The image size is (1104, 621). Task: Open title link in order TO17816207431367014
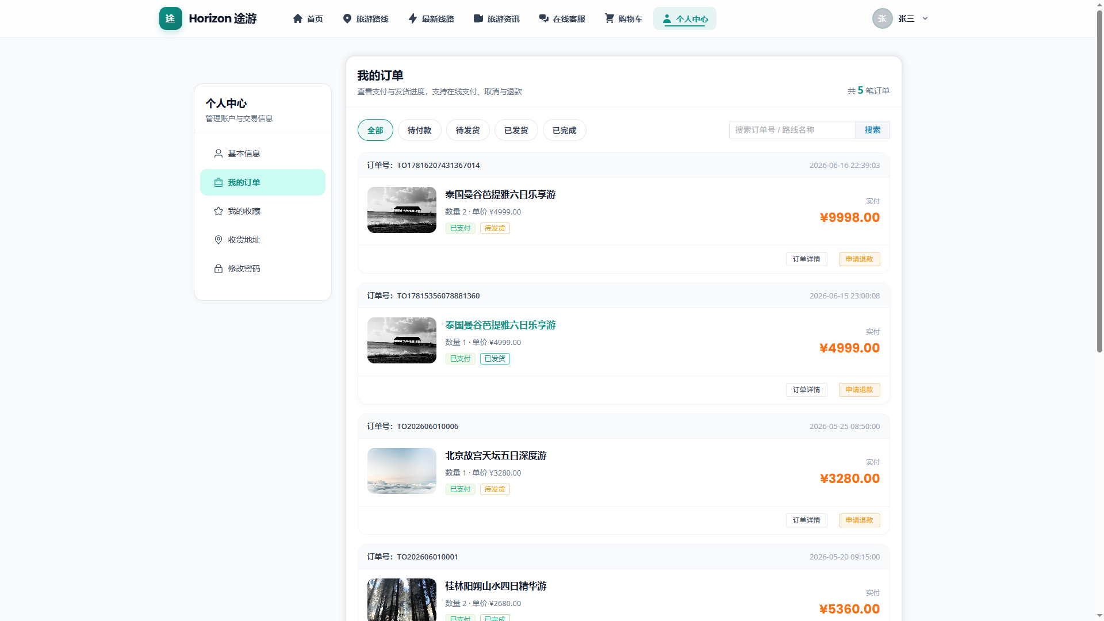click(x=500, y=195)
